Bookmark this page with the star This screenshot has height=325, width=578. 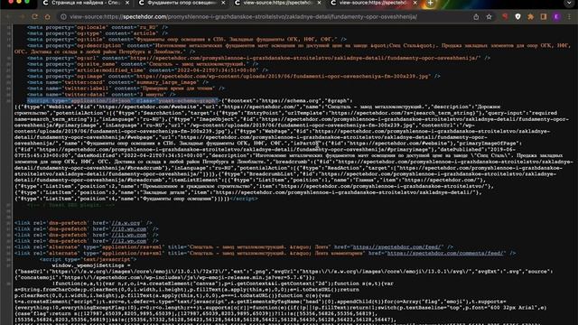[x=489, y=16]
